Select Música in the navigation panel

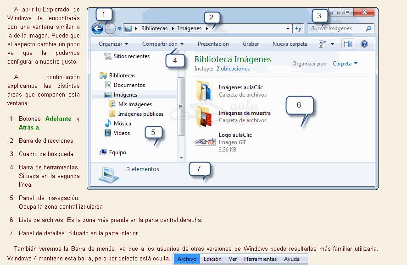click(122, 124)
